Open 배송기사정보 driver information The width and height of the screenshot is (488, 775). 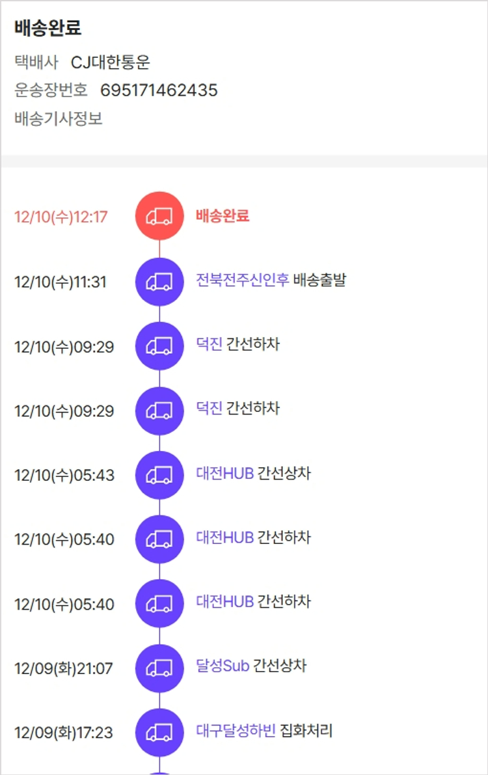click(x=59, y=119)
